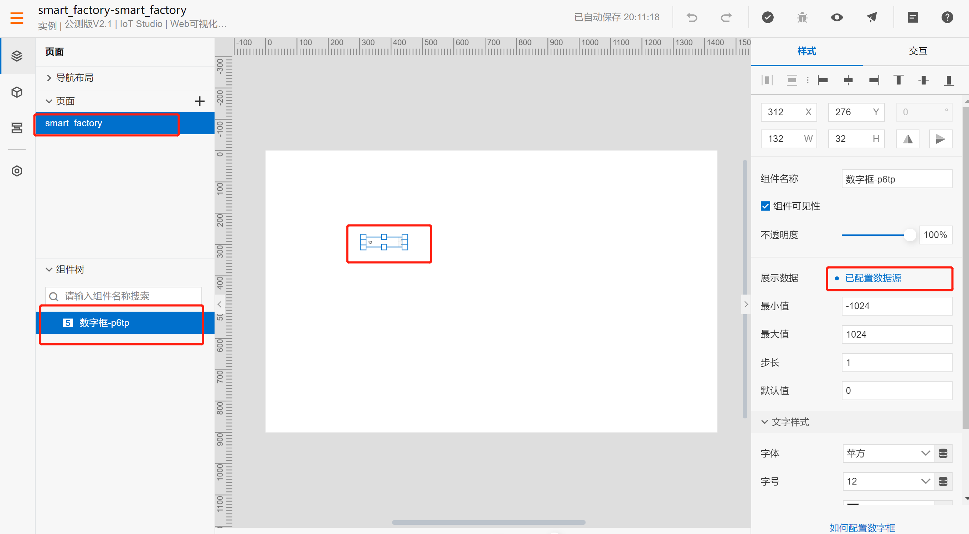Edit the 默认值 default value field
The width and height of the screenshot is (969, 534).
click(x=897, y=391)
